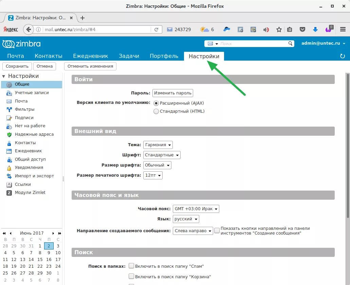Click the Pocket icon in Firefox toolbar

tap(302, 29)
